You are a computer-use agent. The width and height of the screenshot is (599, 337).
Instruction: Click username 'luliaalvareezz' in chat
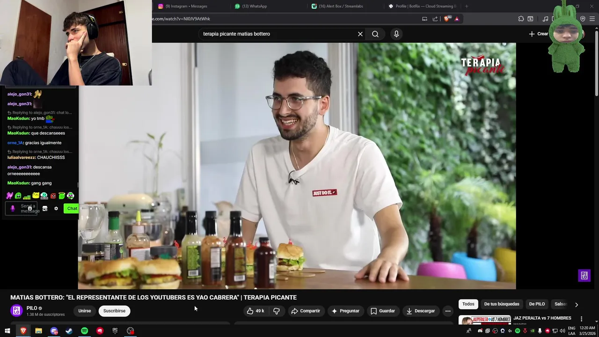click(22, 157)
